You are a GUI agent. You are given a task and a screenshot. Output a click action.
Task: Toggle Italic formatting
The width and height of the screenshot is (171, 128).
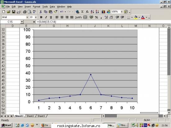pyautogui.click(x=46, y=17)
